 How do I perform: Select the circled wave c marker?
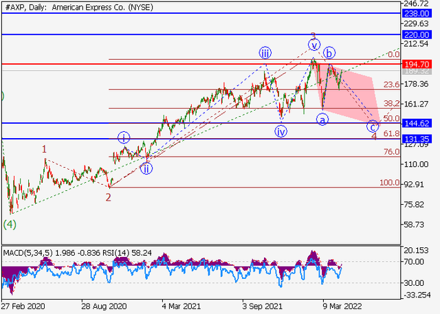pyautogui.click(x=373, y=126)
